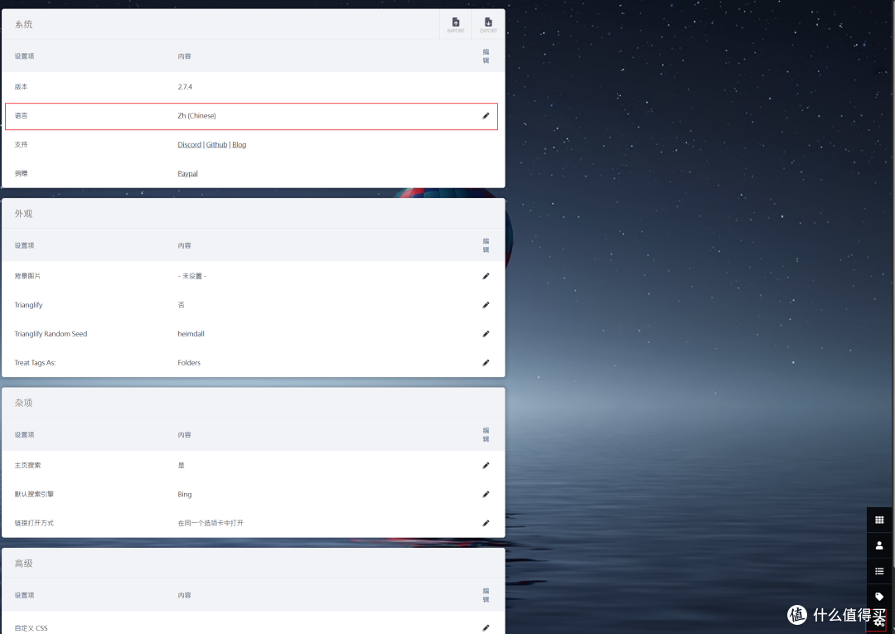Image resolution: width=895 pixels, height=634 pixels.
Task: Edit the 语言 language setting pencil
Action: point(486,116)
